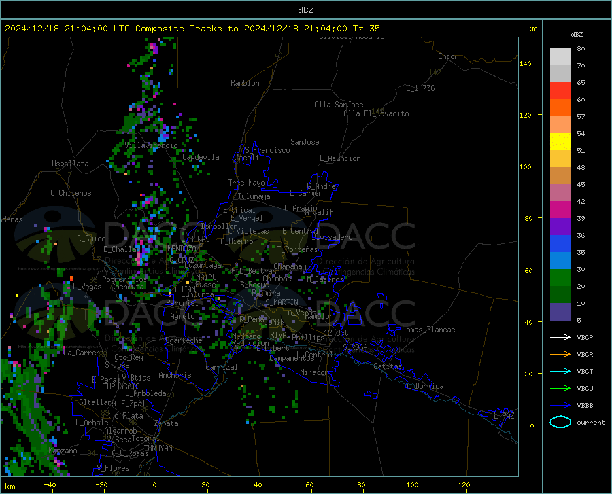Click the E_1-736 map label
Viewport: 612px width, 494px height.
[x=420, y=88]
